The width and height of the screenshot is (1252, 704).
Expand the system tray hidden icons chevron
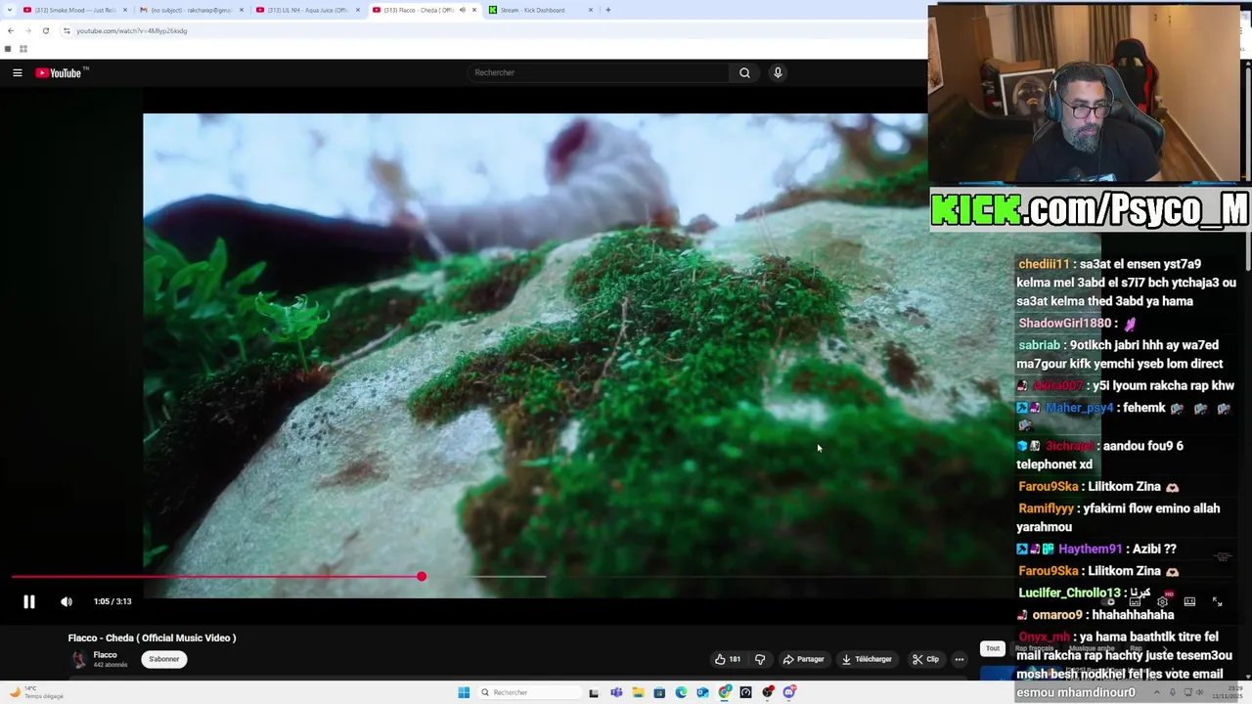click(x=1157, y=692)
